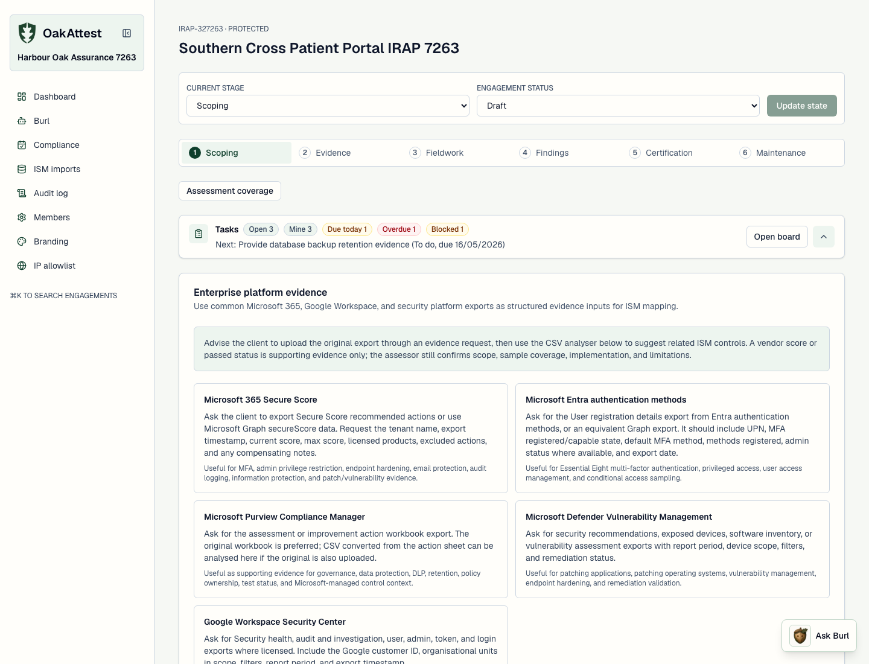Click the Branding palette icon
This screenshot has height=664, width=869.
(22, 241)
